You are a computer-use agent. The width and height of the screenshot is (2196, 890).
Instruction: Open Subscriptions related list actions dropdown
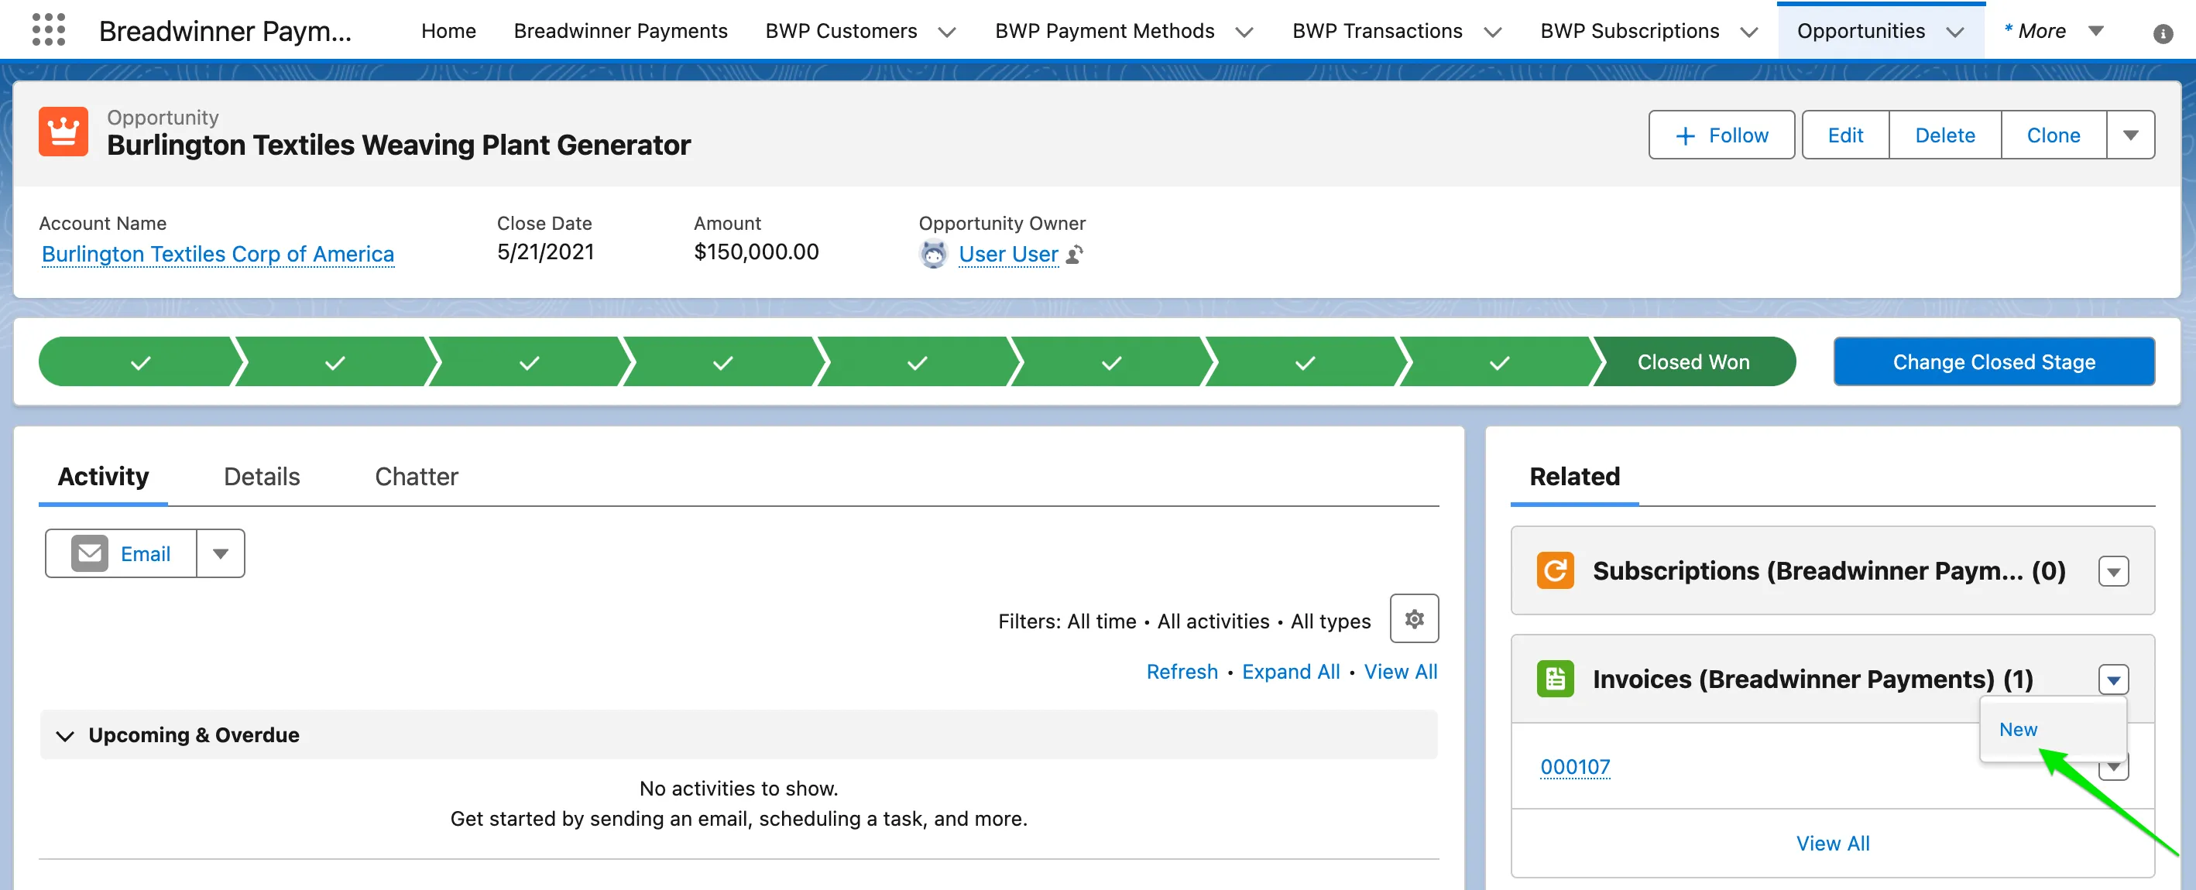pyautogui.click(x=2113, y=570)
